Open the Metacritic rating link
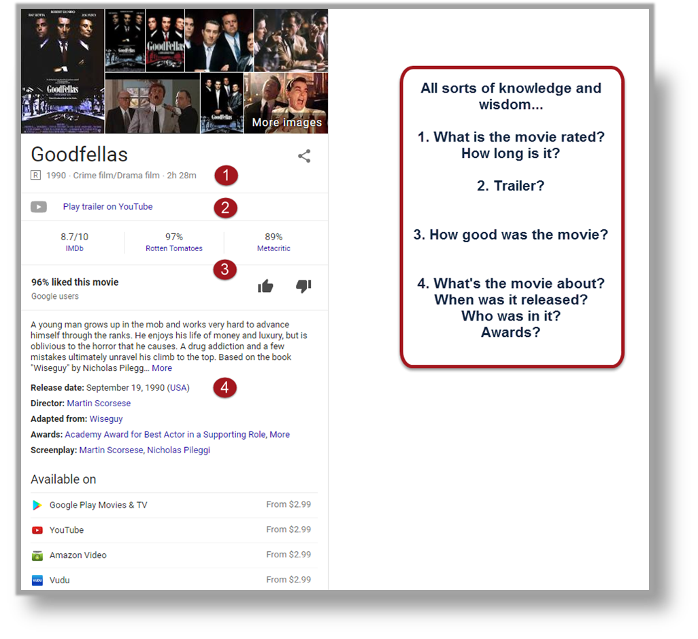The image size is (698, 639). pos(273,248)
